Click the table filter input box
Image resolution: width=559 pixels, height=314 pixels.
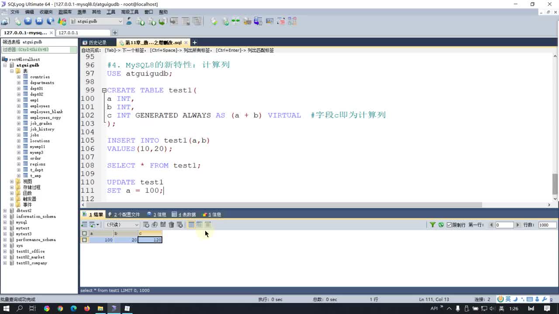pos(39,50)
